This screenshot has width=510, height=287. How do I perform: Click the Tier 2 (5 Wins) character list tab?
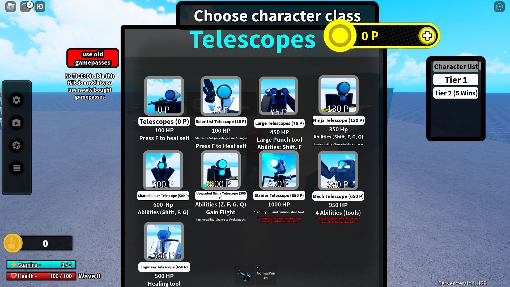(x=456, y=93)
